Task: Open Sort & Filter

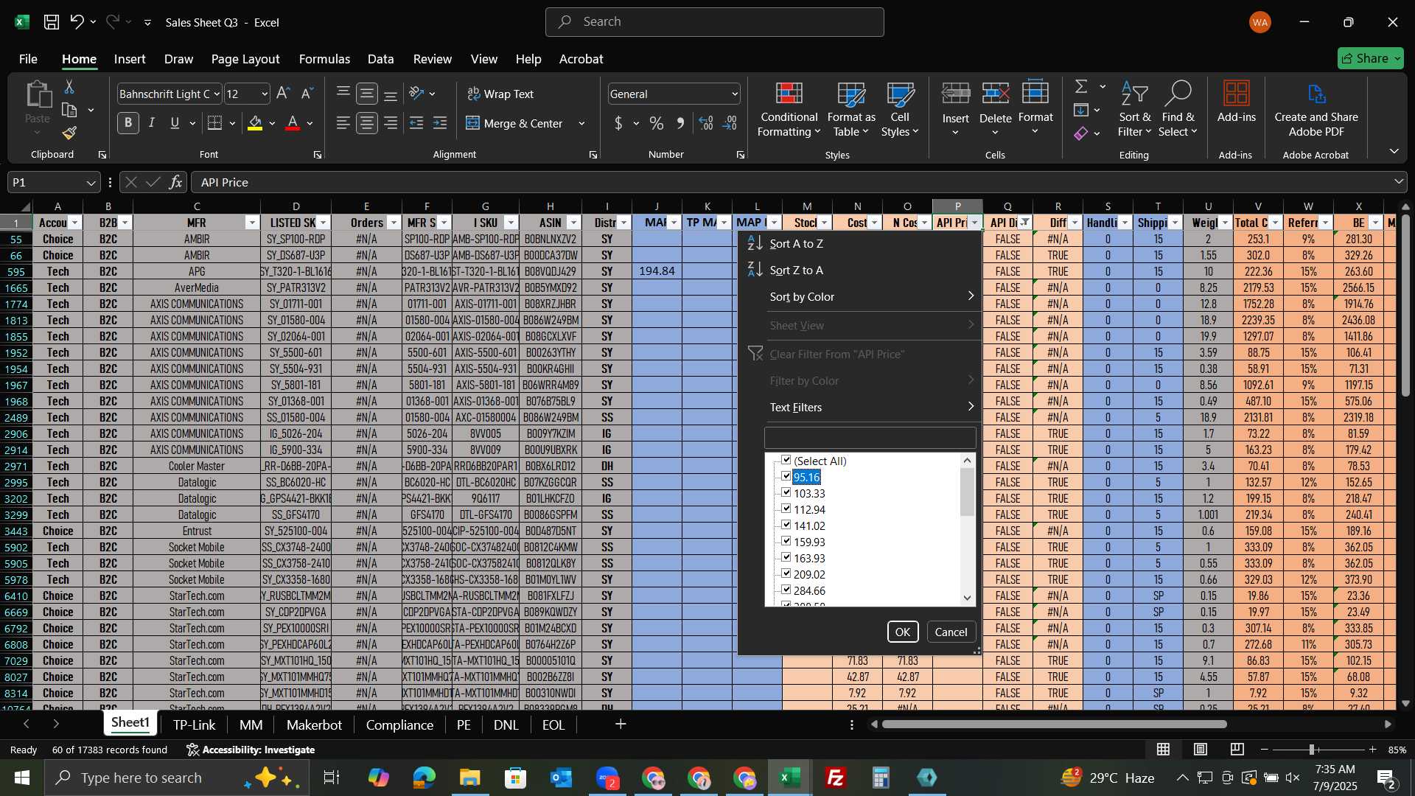Action: click(1134, 109)
